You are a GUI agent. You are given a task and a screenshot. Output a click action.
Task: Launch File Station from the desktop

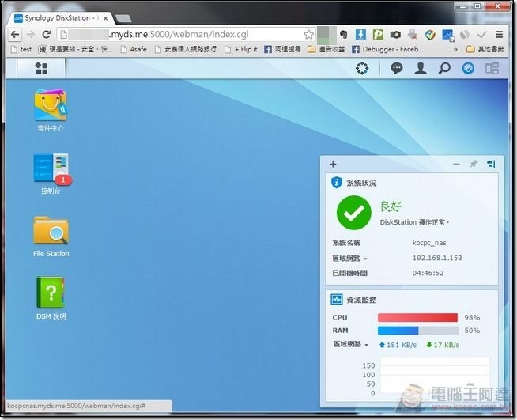(x=51, y=231)
